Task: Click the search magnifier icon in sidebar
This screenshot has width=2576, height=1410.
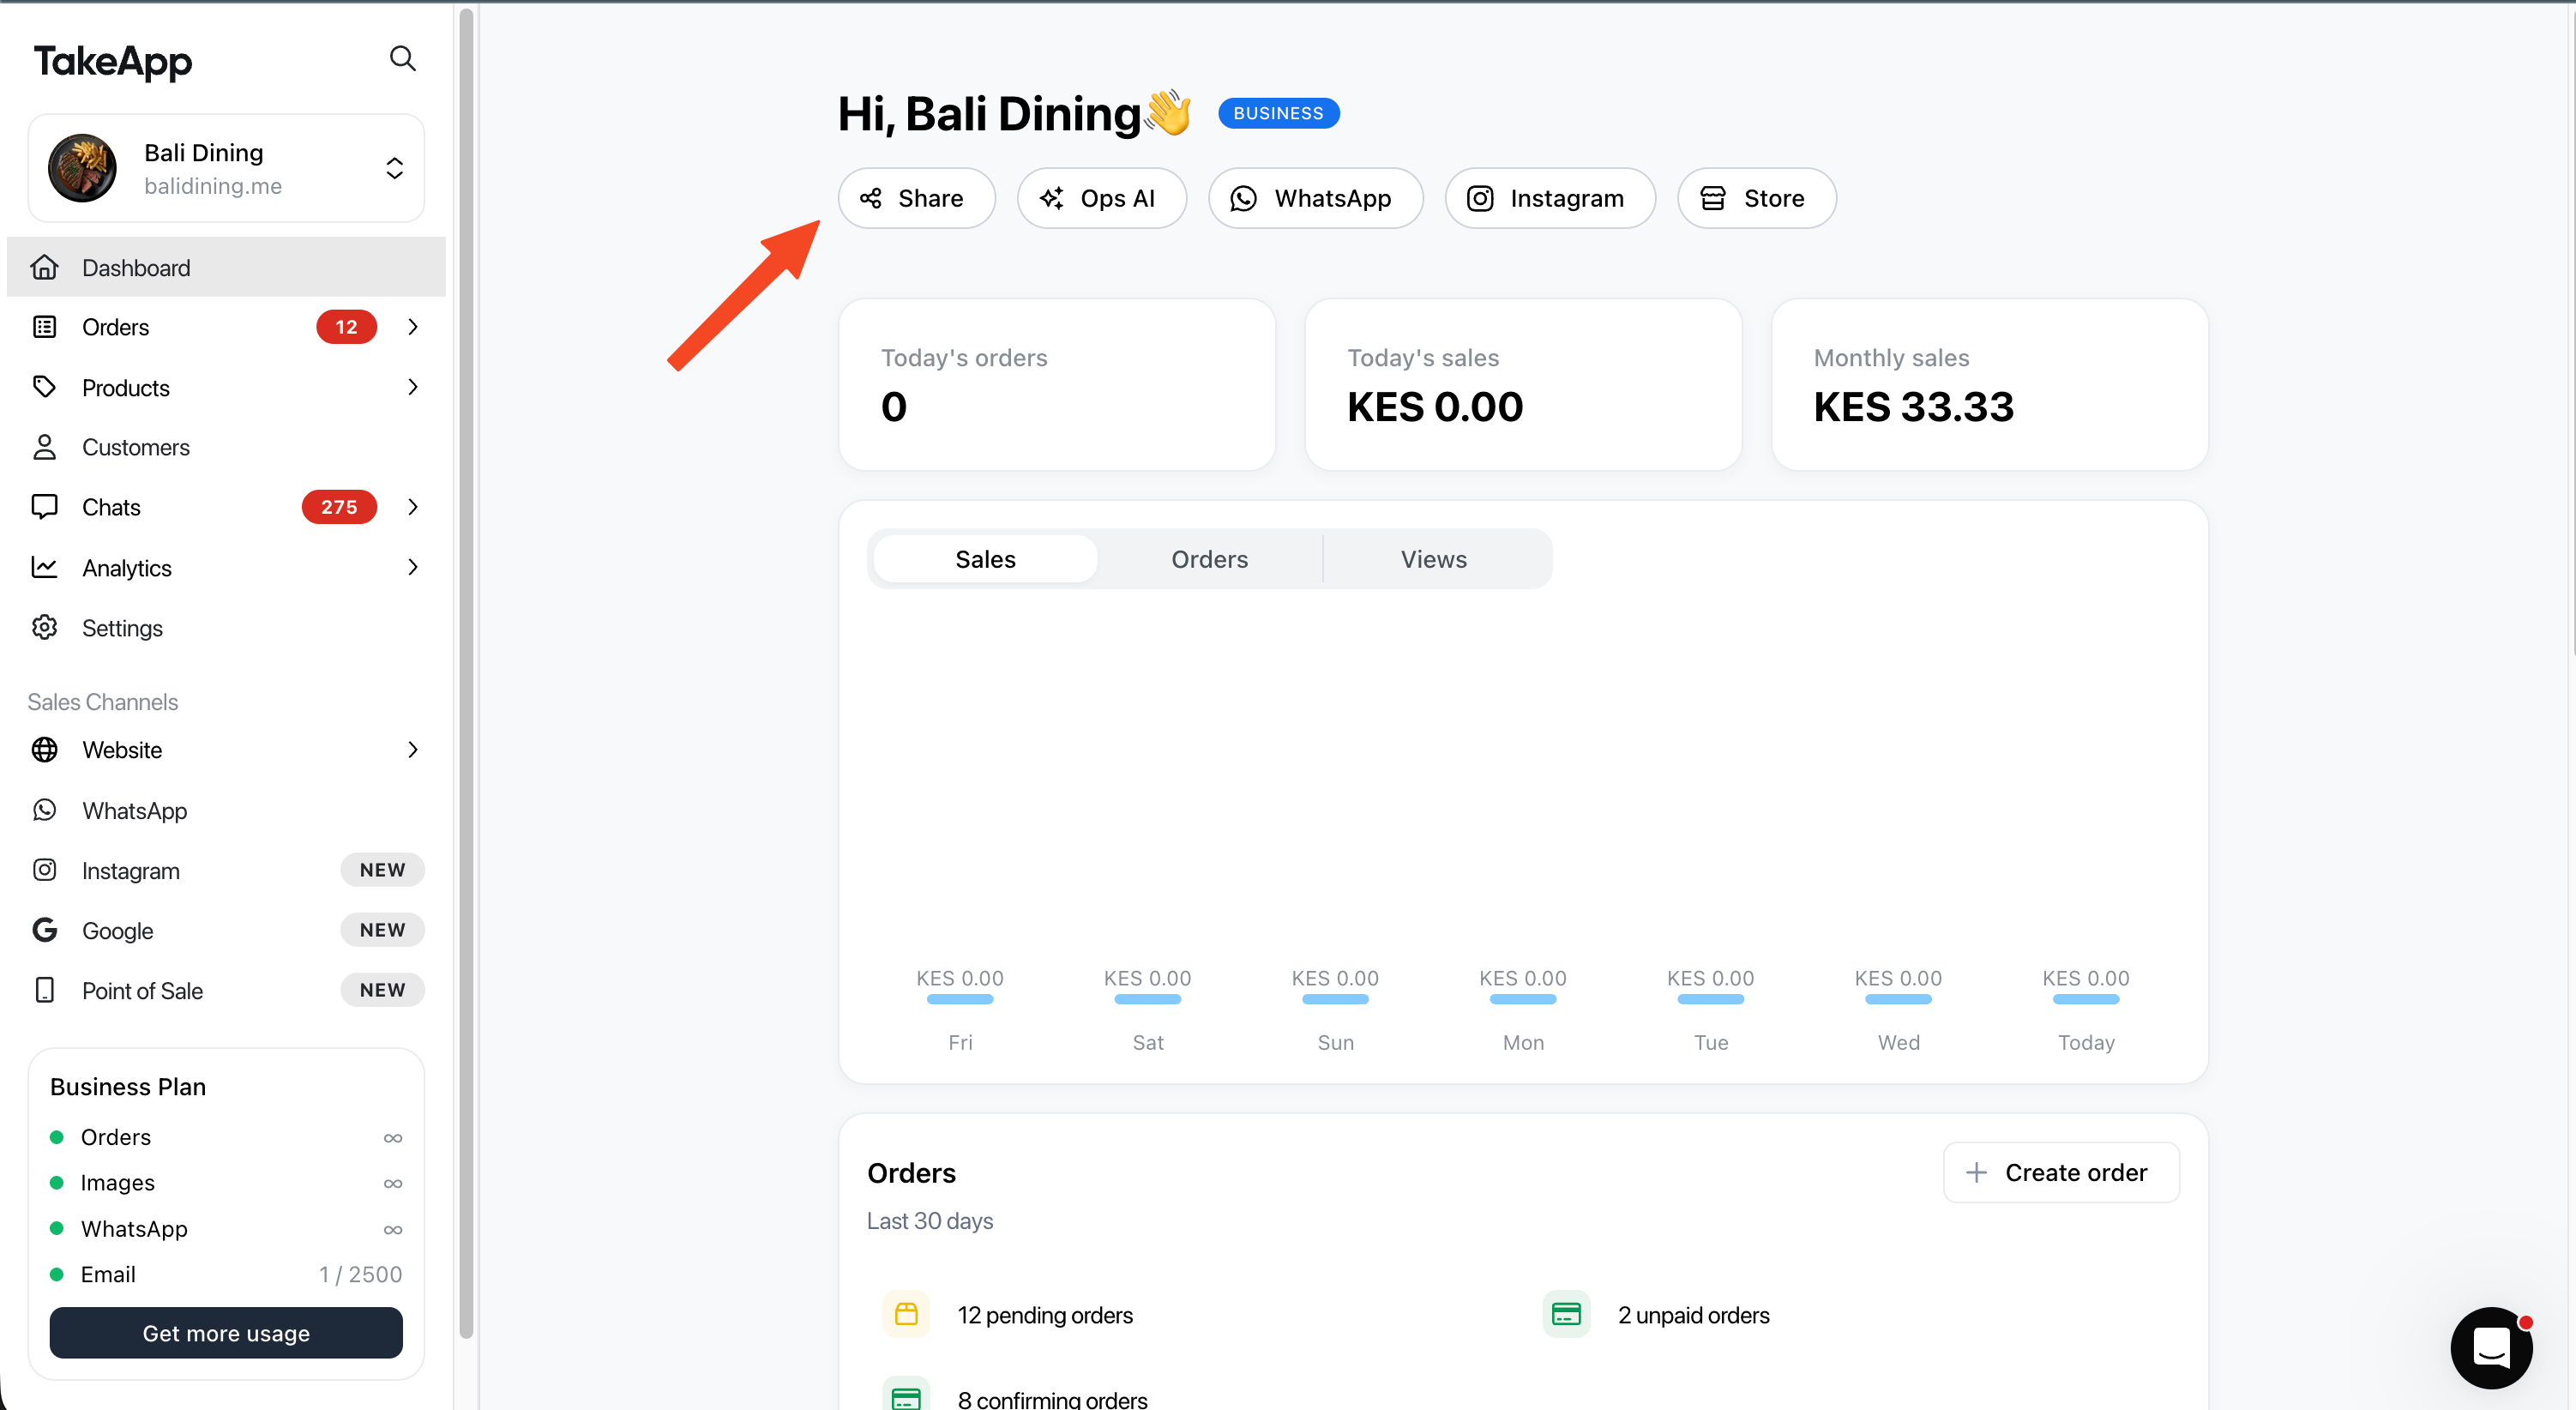Action: pyautogui.click(x=402, y=59)
